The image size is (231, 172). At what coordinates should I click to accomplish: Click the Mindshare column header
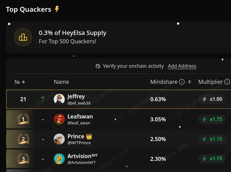click(164, 82)
